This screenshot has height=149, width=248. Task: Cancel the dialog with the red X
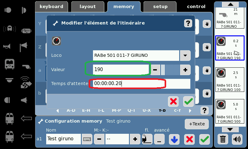pos(173,101)
